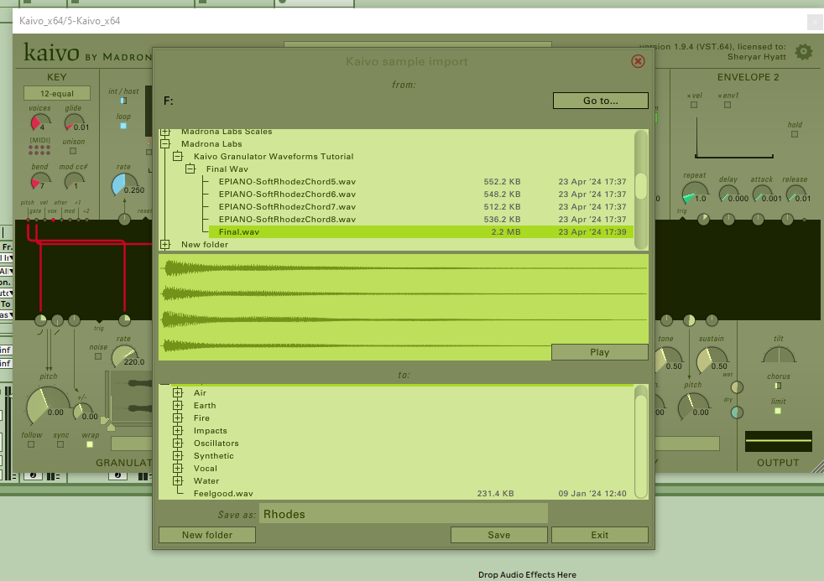Click the Envelope 2 attack dial

click(761, 195)
